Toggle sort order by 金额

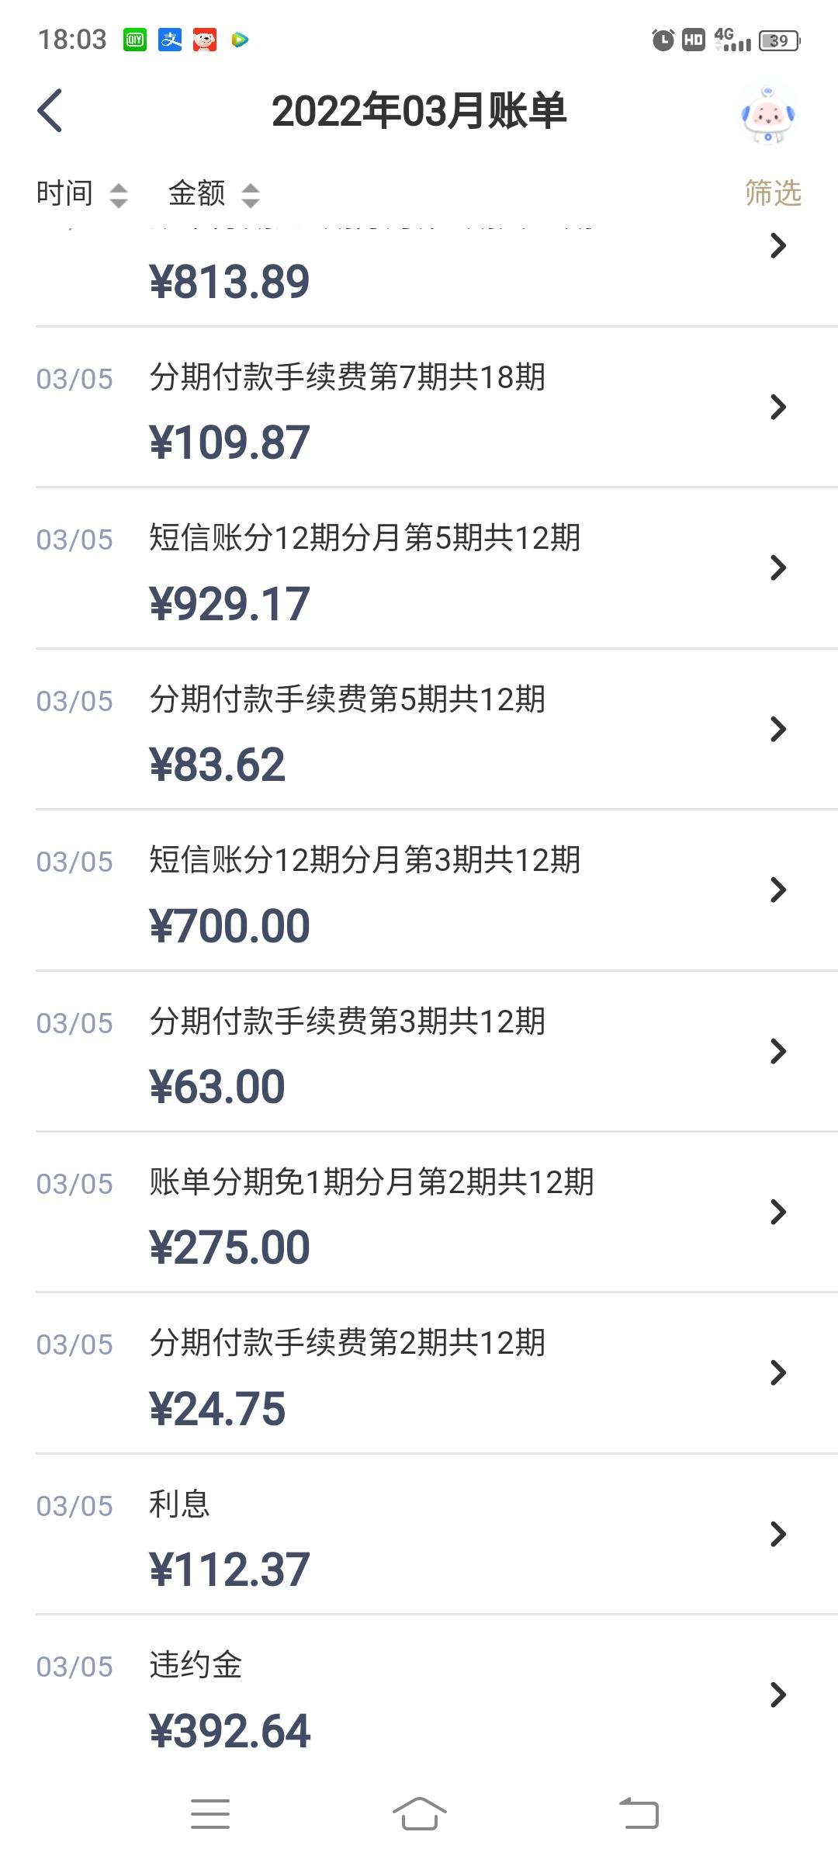214,193
